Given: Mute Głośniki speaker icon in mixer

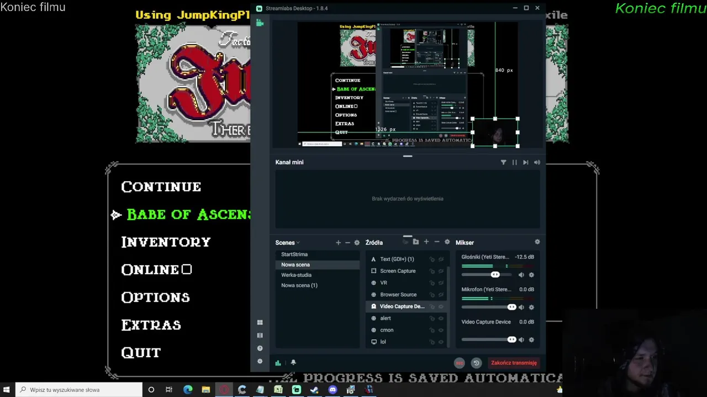Looking at the screenshot, I should point(521,275).
